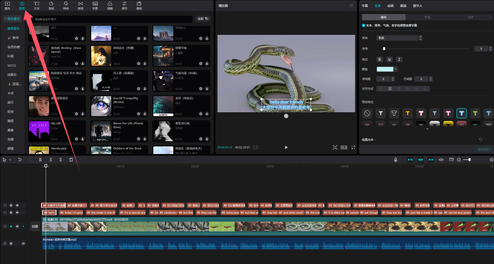
Task: Apply the yellow T preset style
Action: click(408, 113)
